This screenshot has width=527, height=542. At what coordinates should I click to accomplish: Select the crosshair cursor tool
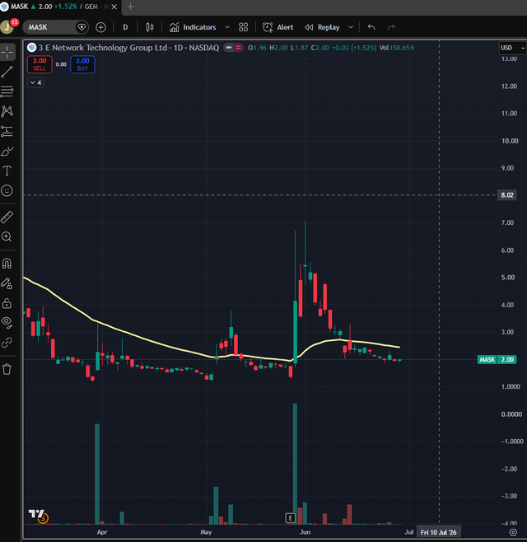[x=7, y=53]
